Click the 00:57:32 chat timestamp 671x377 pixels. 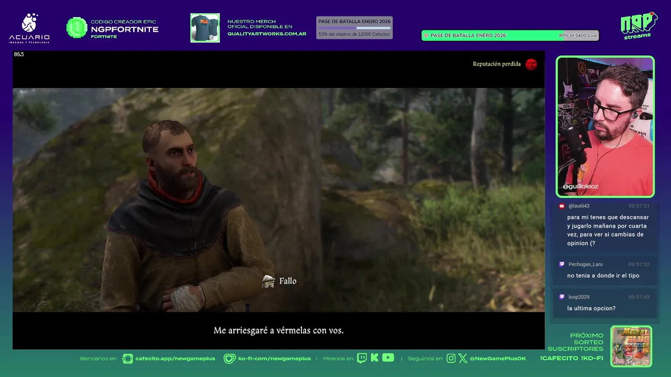click(639, 264)
